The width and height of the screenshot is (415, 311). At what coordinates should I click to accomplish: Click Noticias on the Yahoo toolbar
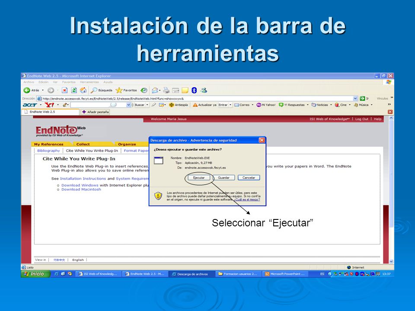[x=320, y=105]
